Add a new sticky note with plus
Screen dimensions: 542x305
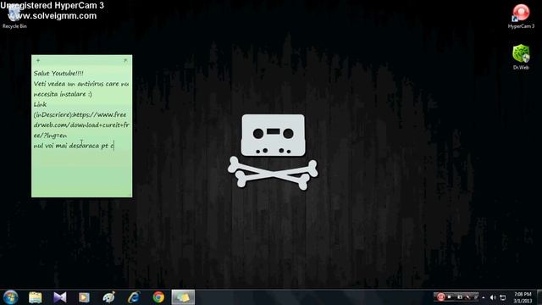pyautogui.click(x=38, y=60)
